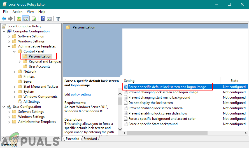Image resolution: width=249 pixels, height=148 pixels.
Task: Click the User Configuration icon
Action: (9, 107)
